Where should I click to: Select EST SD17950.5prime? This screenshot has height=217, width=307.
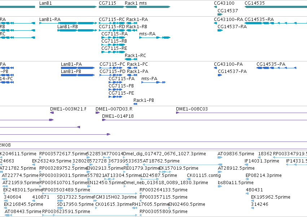(x=60, y=208)
